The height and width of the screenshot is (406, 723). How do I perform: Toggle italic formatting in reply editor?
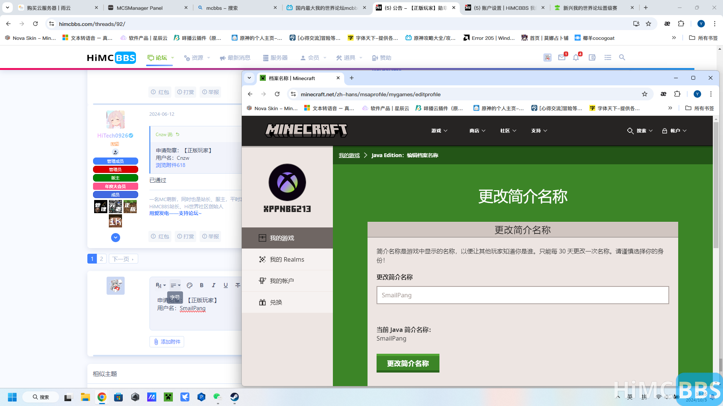(x=214, y=285)
